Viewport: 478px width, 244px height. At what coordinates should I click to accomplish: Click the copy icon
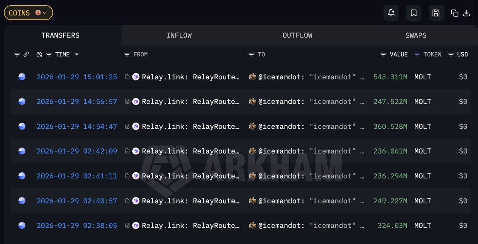click(454, 13)
